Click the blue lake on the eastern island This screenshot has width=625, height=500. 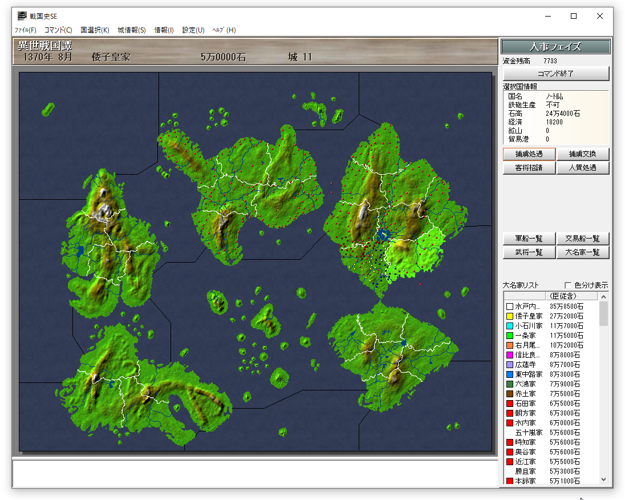(383, 235)
